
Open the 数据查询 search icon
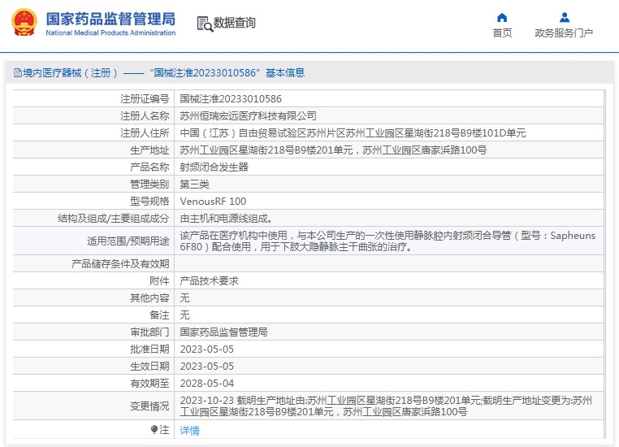pos(205,24)
